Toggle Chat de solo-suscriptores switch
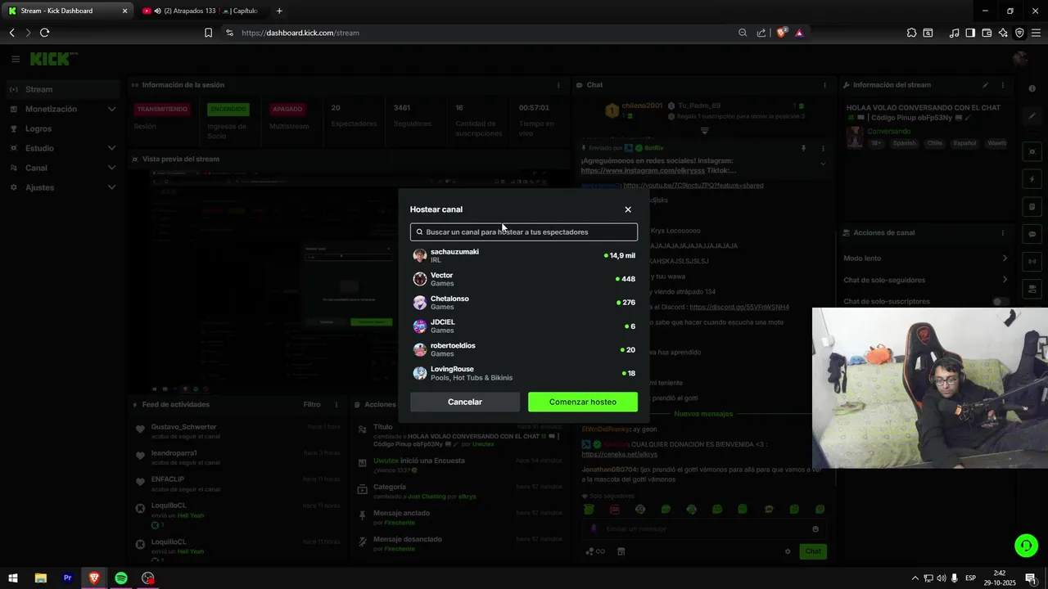Viewport: 1048px width, 589px height. coord(1000,302)
